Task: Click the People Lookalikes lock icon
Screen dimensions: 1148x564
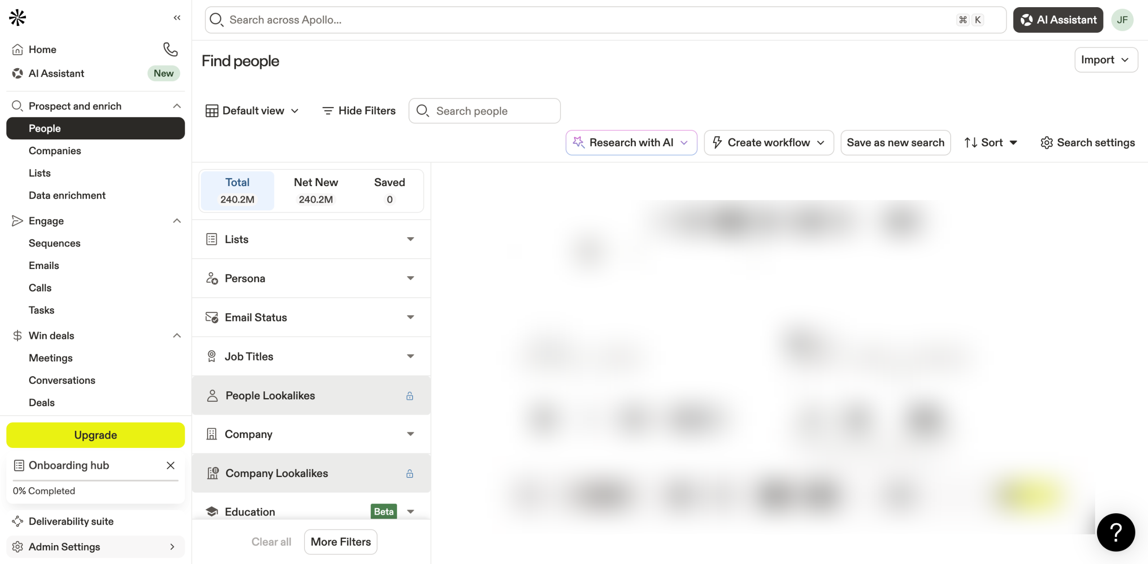Action: pyautogui.click(x=409, y=395)
